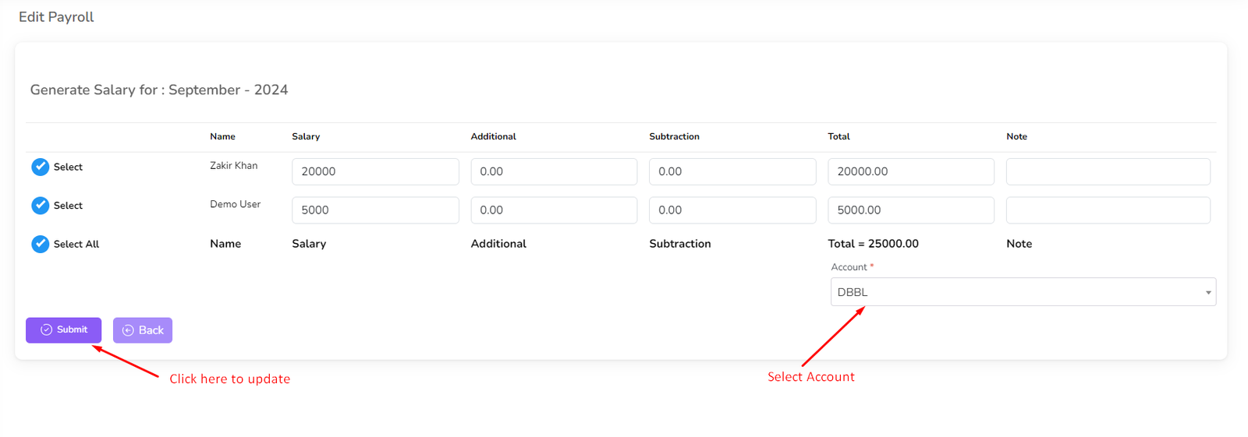The image size is (1248, 437).
Task: Uncheck the Select checkbox for Zakir Khan
Action: [40, 167]
